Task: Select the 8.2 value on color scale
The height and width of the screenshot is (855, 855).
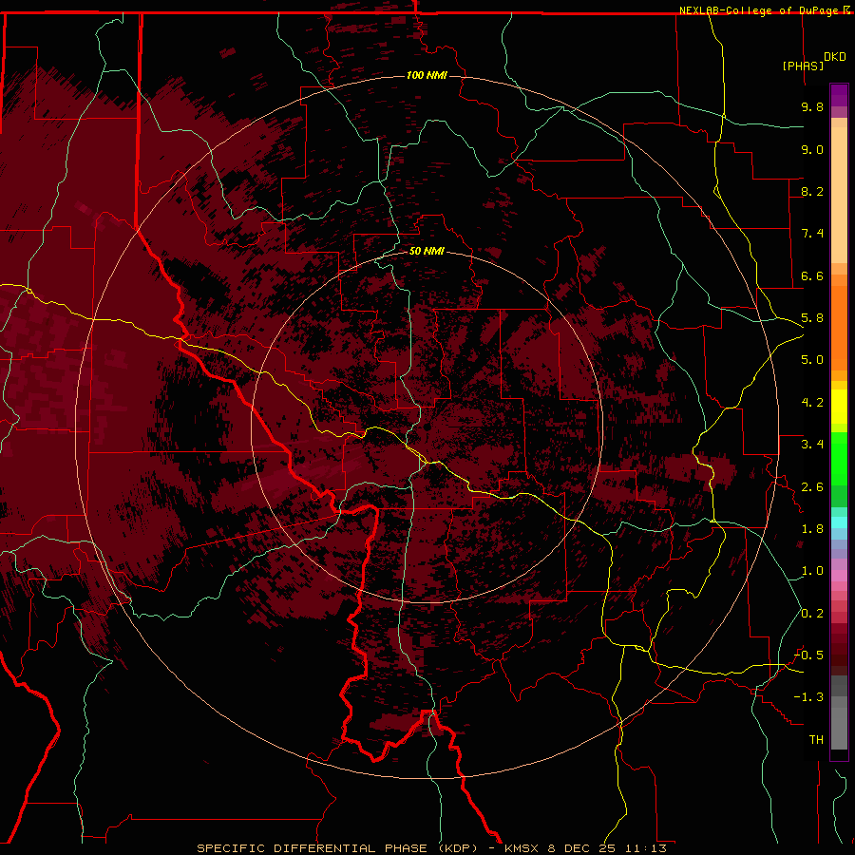Action: coord(812,191)
